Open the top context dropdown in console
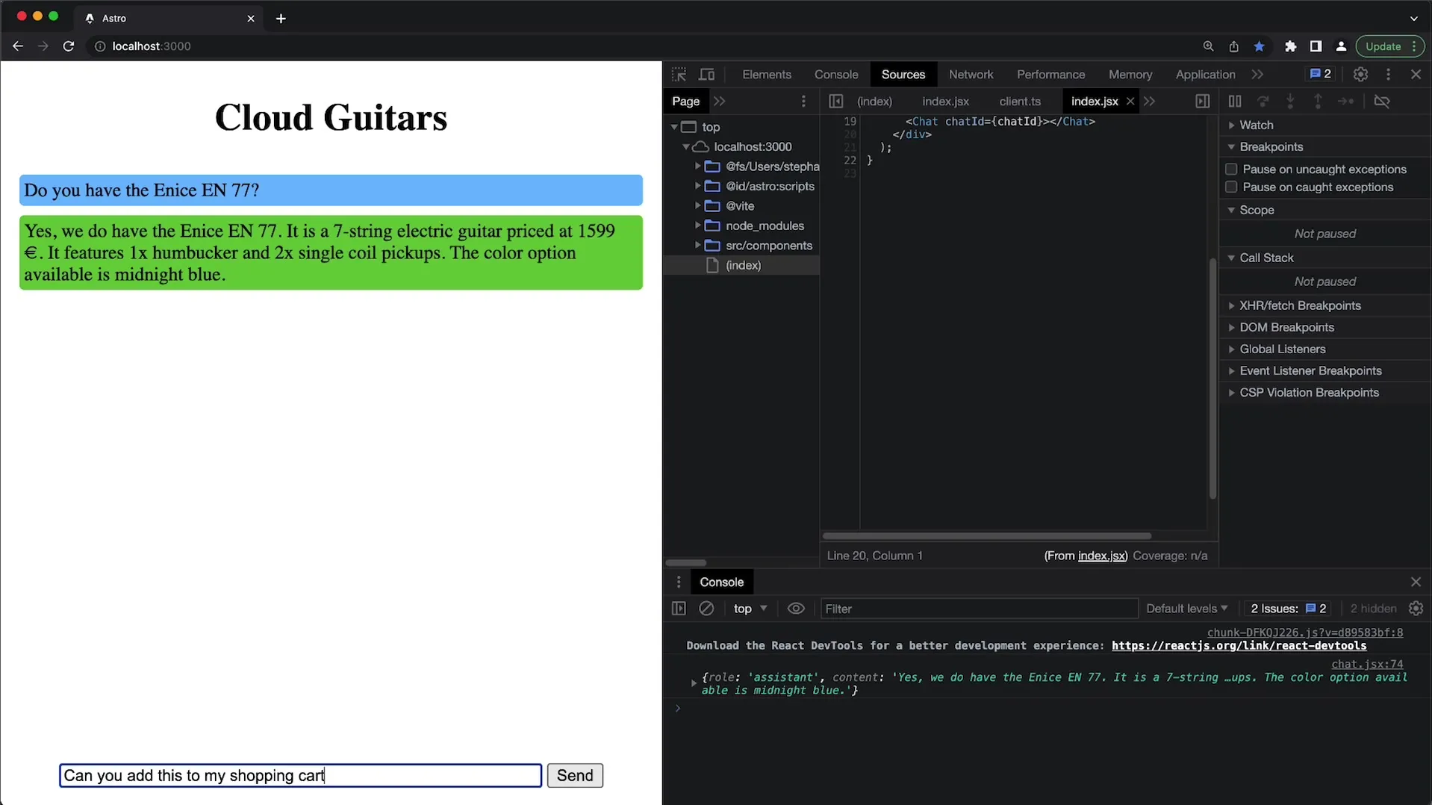 coord(750,609)
